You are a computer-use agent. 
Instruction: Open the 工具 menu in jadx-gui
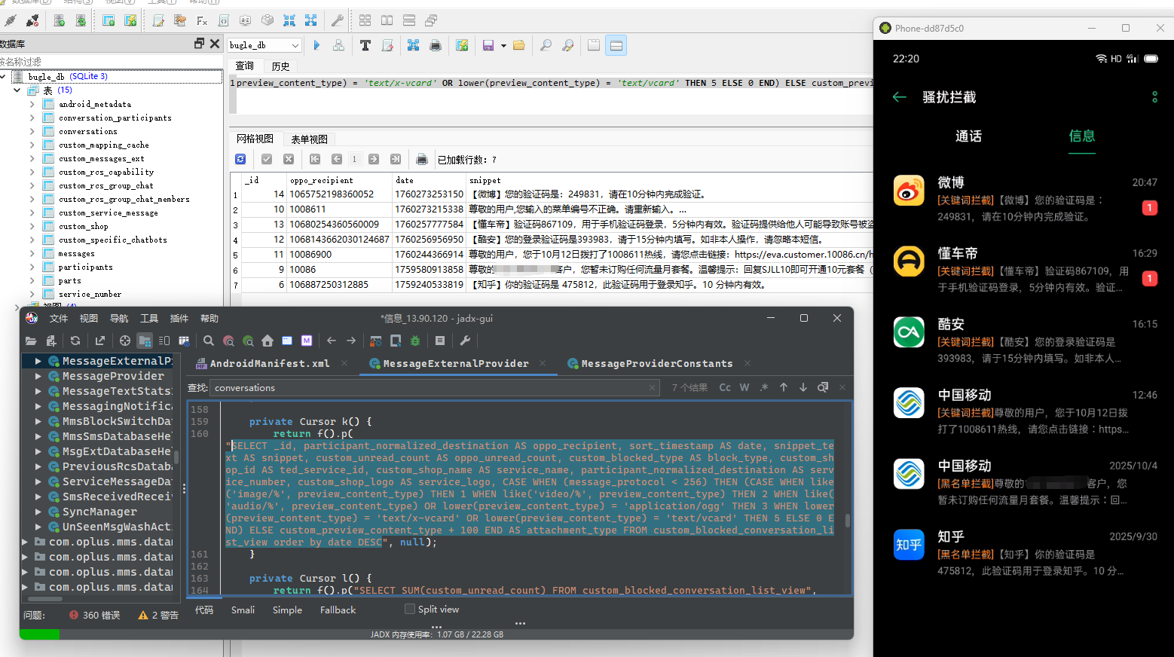tap(149, 319)
